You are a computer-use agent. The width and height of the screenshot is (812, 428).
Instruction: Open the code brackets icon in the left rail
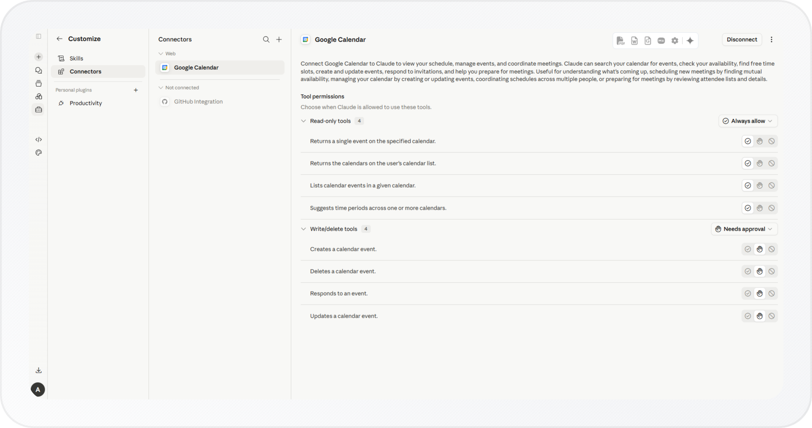(x=38, y=140)
